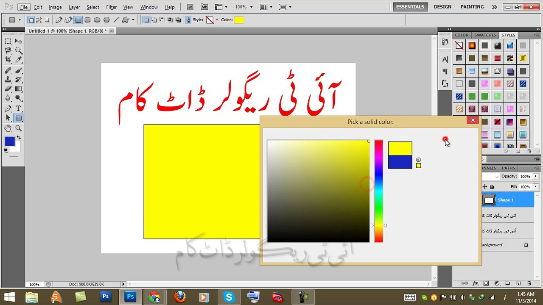This screenshot has width=543, height=305.
Task: Switch to the Swatches tab
Action: pyautogui.click(x=485, y=35)
